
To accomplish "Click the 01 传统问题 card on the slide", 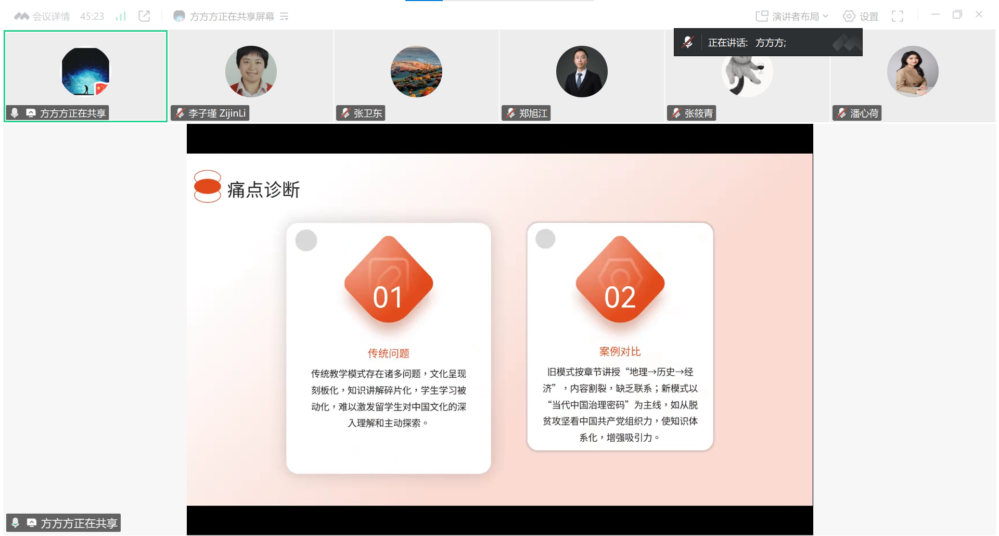I will [x=388, y=348].
